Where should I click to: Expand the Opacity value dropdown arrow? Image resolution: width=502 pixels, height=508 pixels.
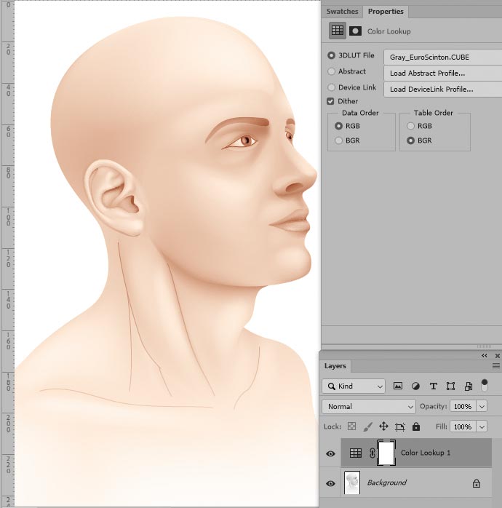[482, 406]
